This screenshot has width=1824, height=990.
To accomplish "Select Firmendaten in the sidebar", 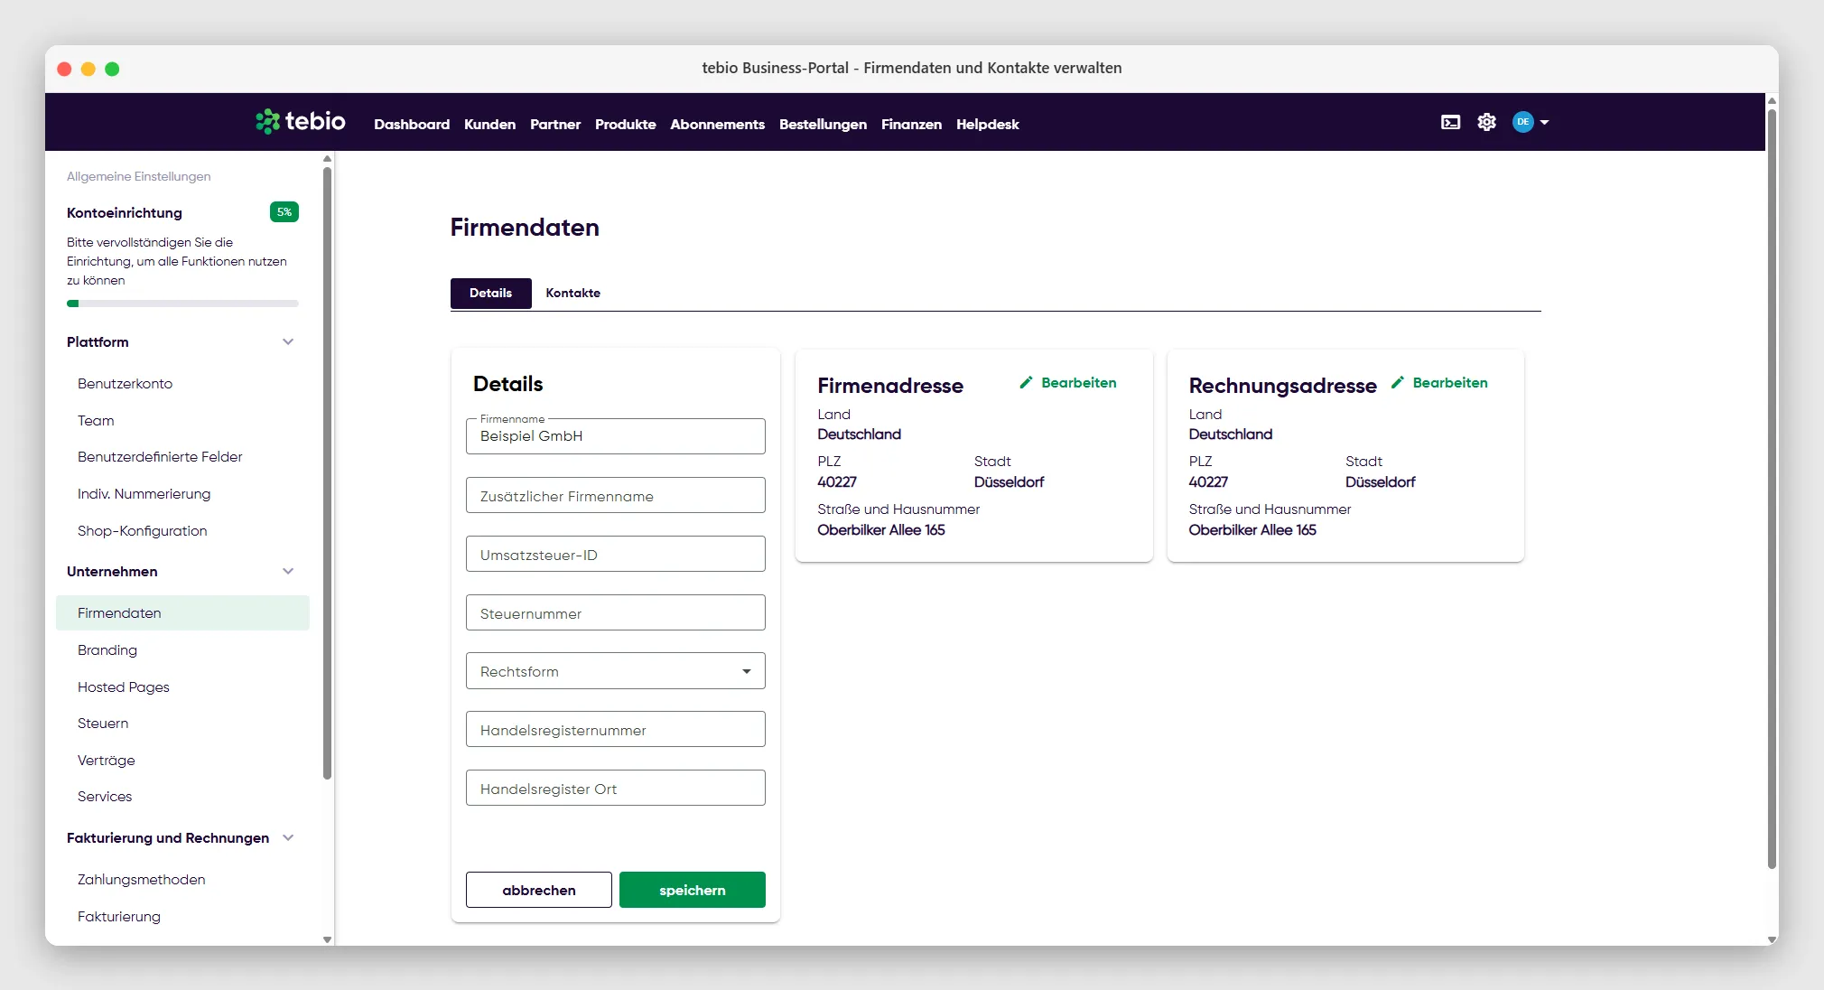I will click(182, 612).
